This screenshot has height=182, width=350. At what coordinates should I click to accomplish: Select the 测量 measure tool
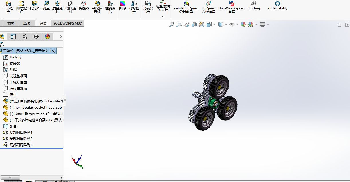(46, 6)
